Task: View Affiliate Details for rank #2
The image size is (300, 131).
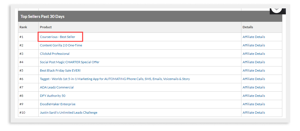Action: coord(254,45)
